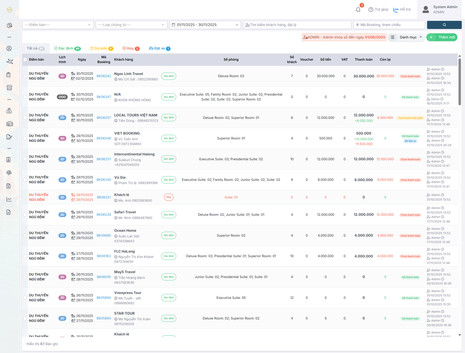The width and height of the screenshot is (465, 353).
Task: Click the search magnifier button
Action: [x=444, y=25]
